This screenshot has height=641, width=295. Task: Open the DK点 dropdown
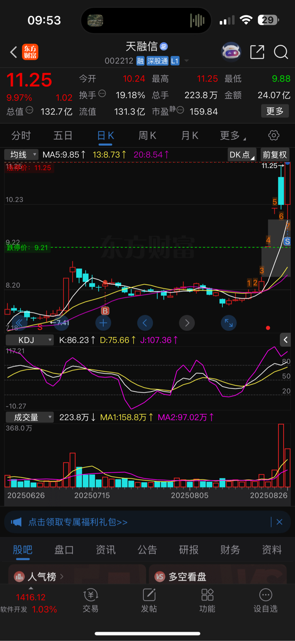242,155
